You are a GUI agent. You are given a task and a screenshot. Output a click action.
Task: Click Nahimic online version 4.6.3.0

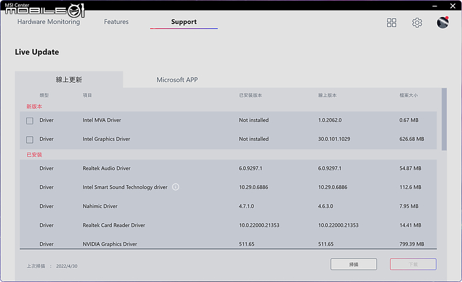[x=325, y=206]
